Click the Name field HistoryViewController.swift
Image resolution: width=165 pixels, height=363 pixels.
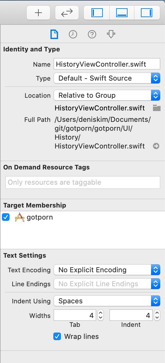(x=107, y=64)
